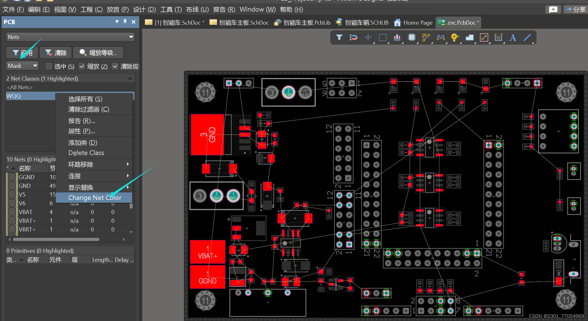Expand the Mask mode dropdown
The image size is (588, 321).
click(x=22, y=66)
